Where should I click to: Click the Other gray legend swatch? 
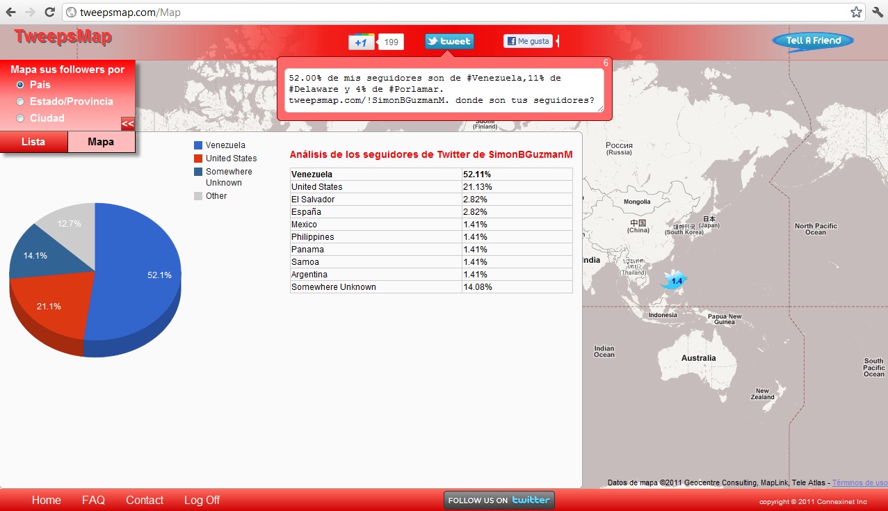(x=198, y=196)
